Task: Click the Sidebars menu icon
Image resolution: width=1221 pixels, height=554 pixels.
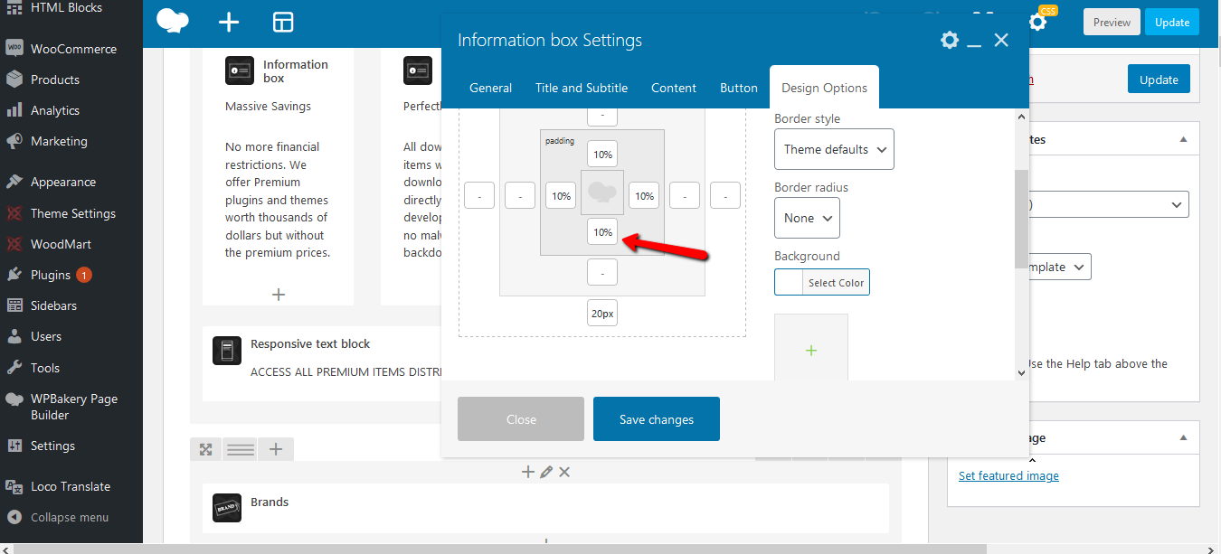Action: tap(14, 305)
